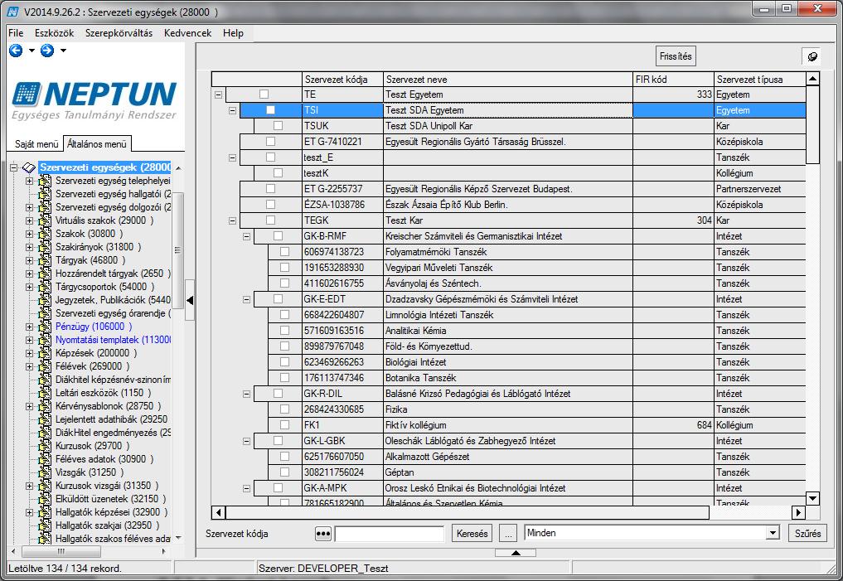This screenshot has width=843, height=581.
Task: Click the icon beside Kurzusok vizsgái (31350)
Action: tap(45, 486)
